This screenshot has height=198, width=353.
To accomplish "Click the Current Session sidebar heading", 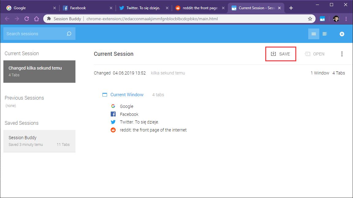I will click(21, 54).
